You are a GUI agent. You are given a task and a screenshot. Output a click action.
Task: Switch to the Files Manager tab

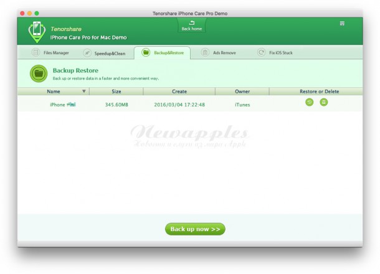(50, 52)
